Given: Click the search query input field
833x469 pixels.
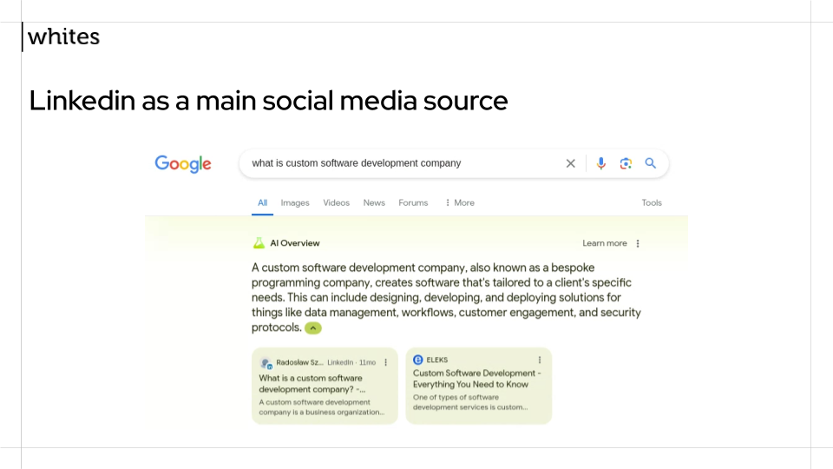Looking at the screenshot, I should (403, 163).
